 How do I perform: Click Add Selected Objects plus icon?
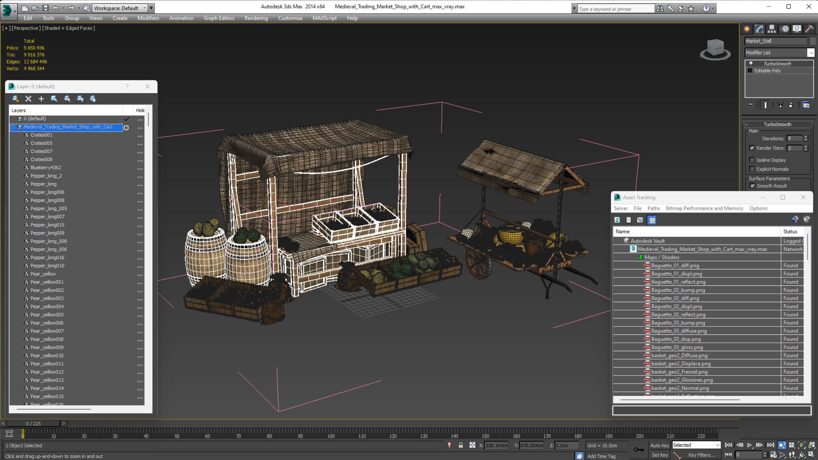(41, 99)
